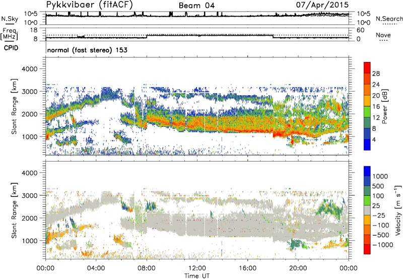Click the 'Freq. [MHz]' axis label
The width and height of the screenshot is (403, 279).
[x=9, y=34]
